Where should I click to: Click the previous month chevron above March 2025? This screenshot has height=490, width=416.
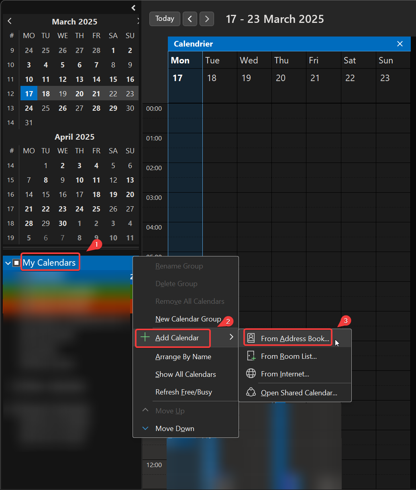pyautogui.click(x=10, y=20)
